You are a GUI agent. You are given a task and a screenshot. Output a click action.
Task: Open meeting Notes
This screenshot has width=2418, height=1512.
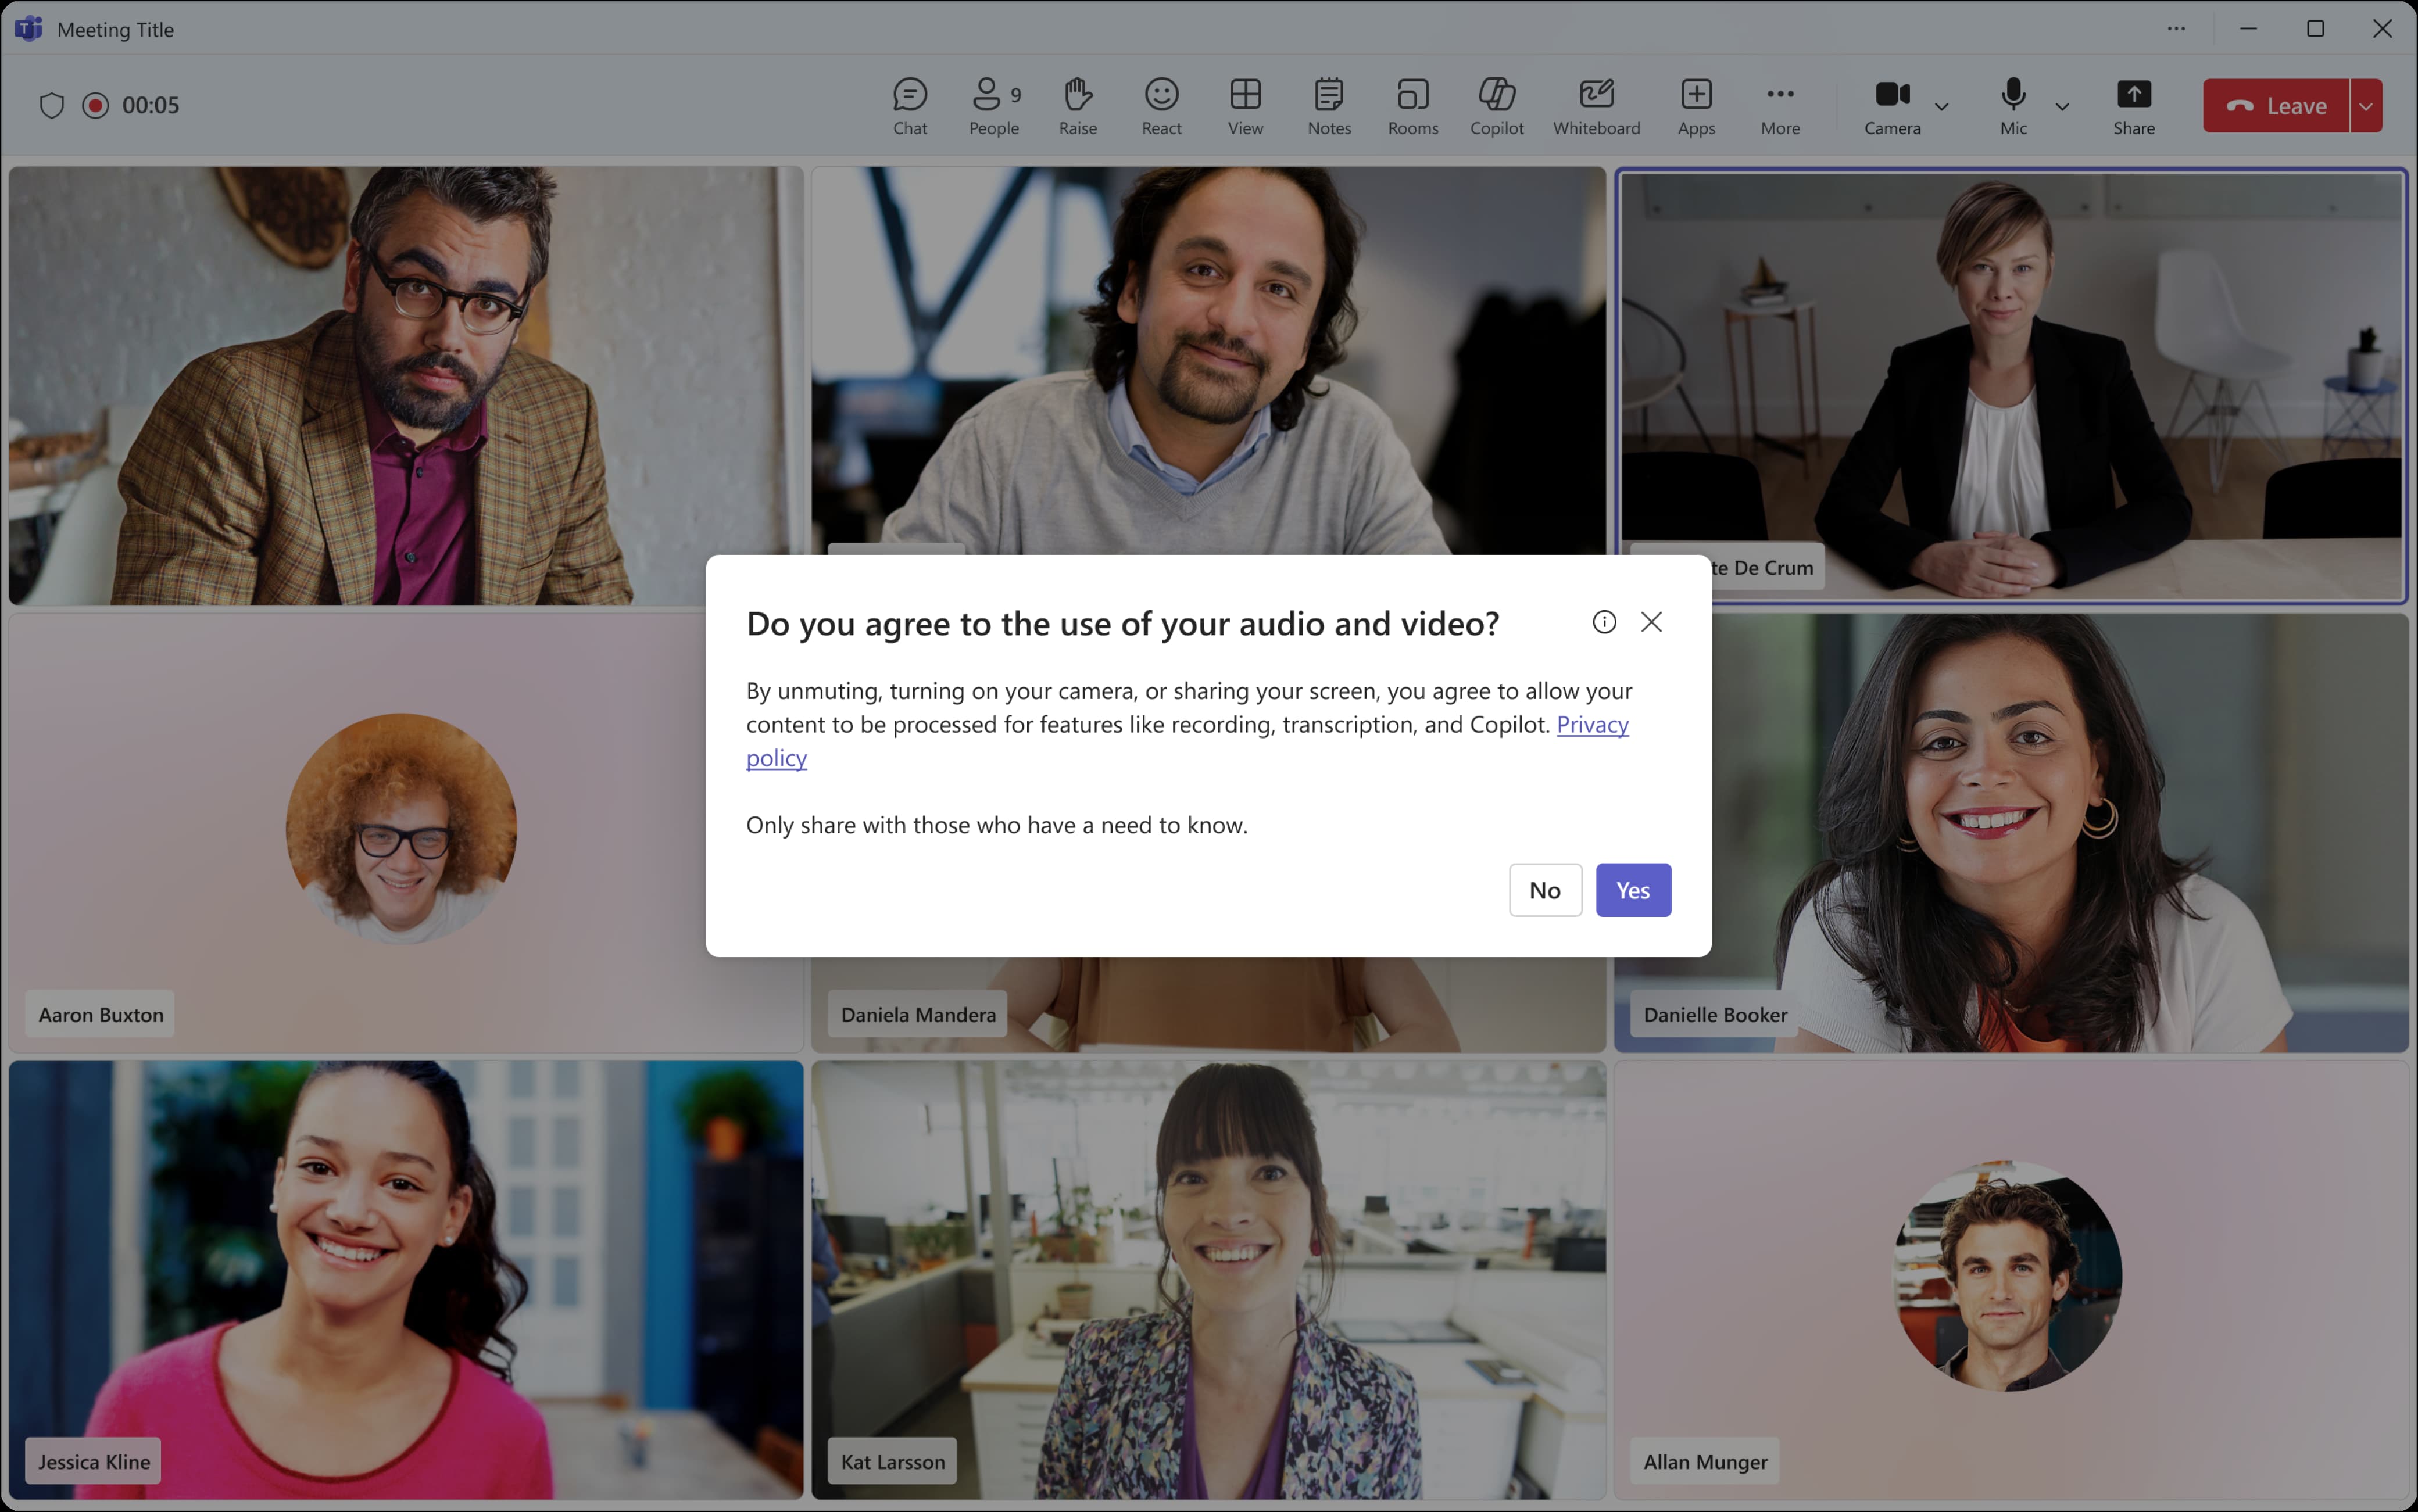[x=1329, y=106]
